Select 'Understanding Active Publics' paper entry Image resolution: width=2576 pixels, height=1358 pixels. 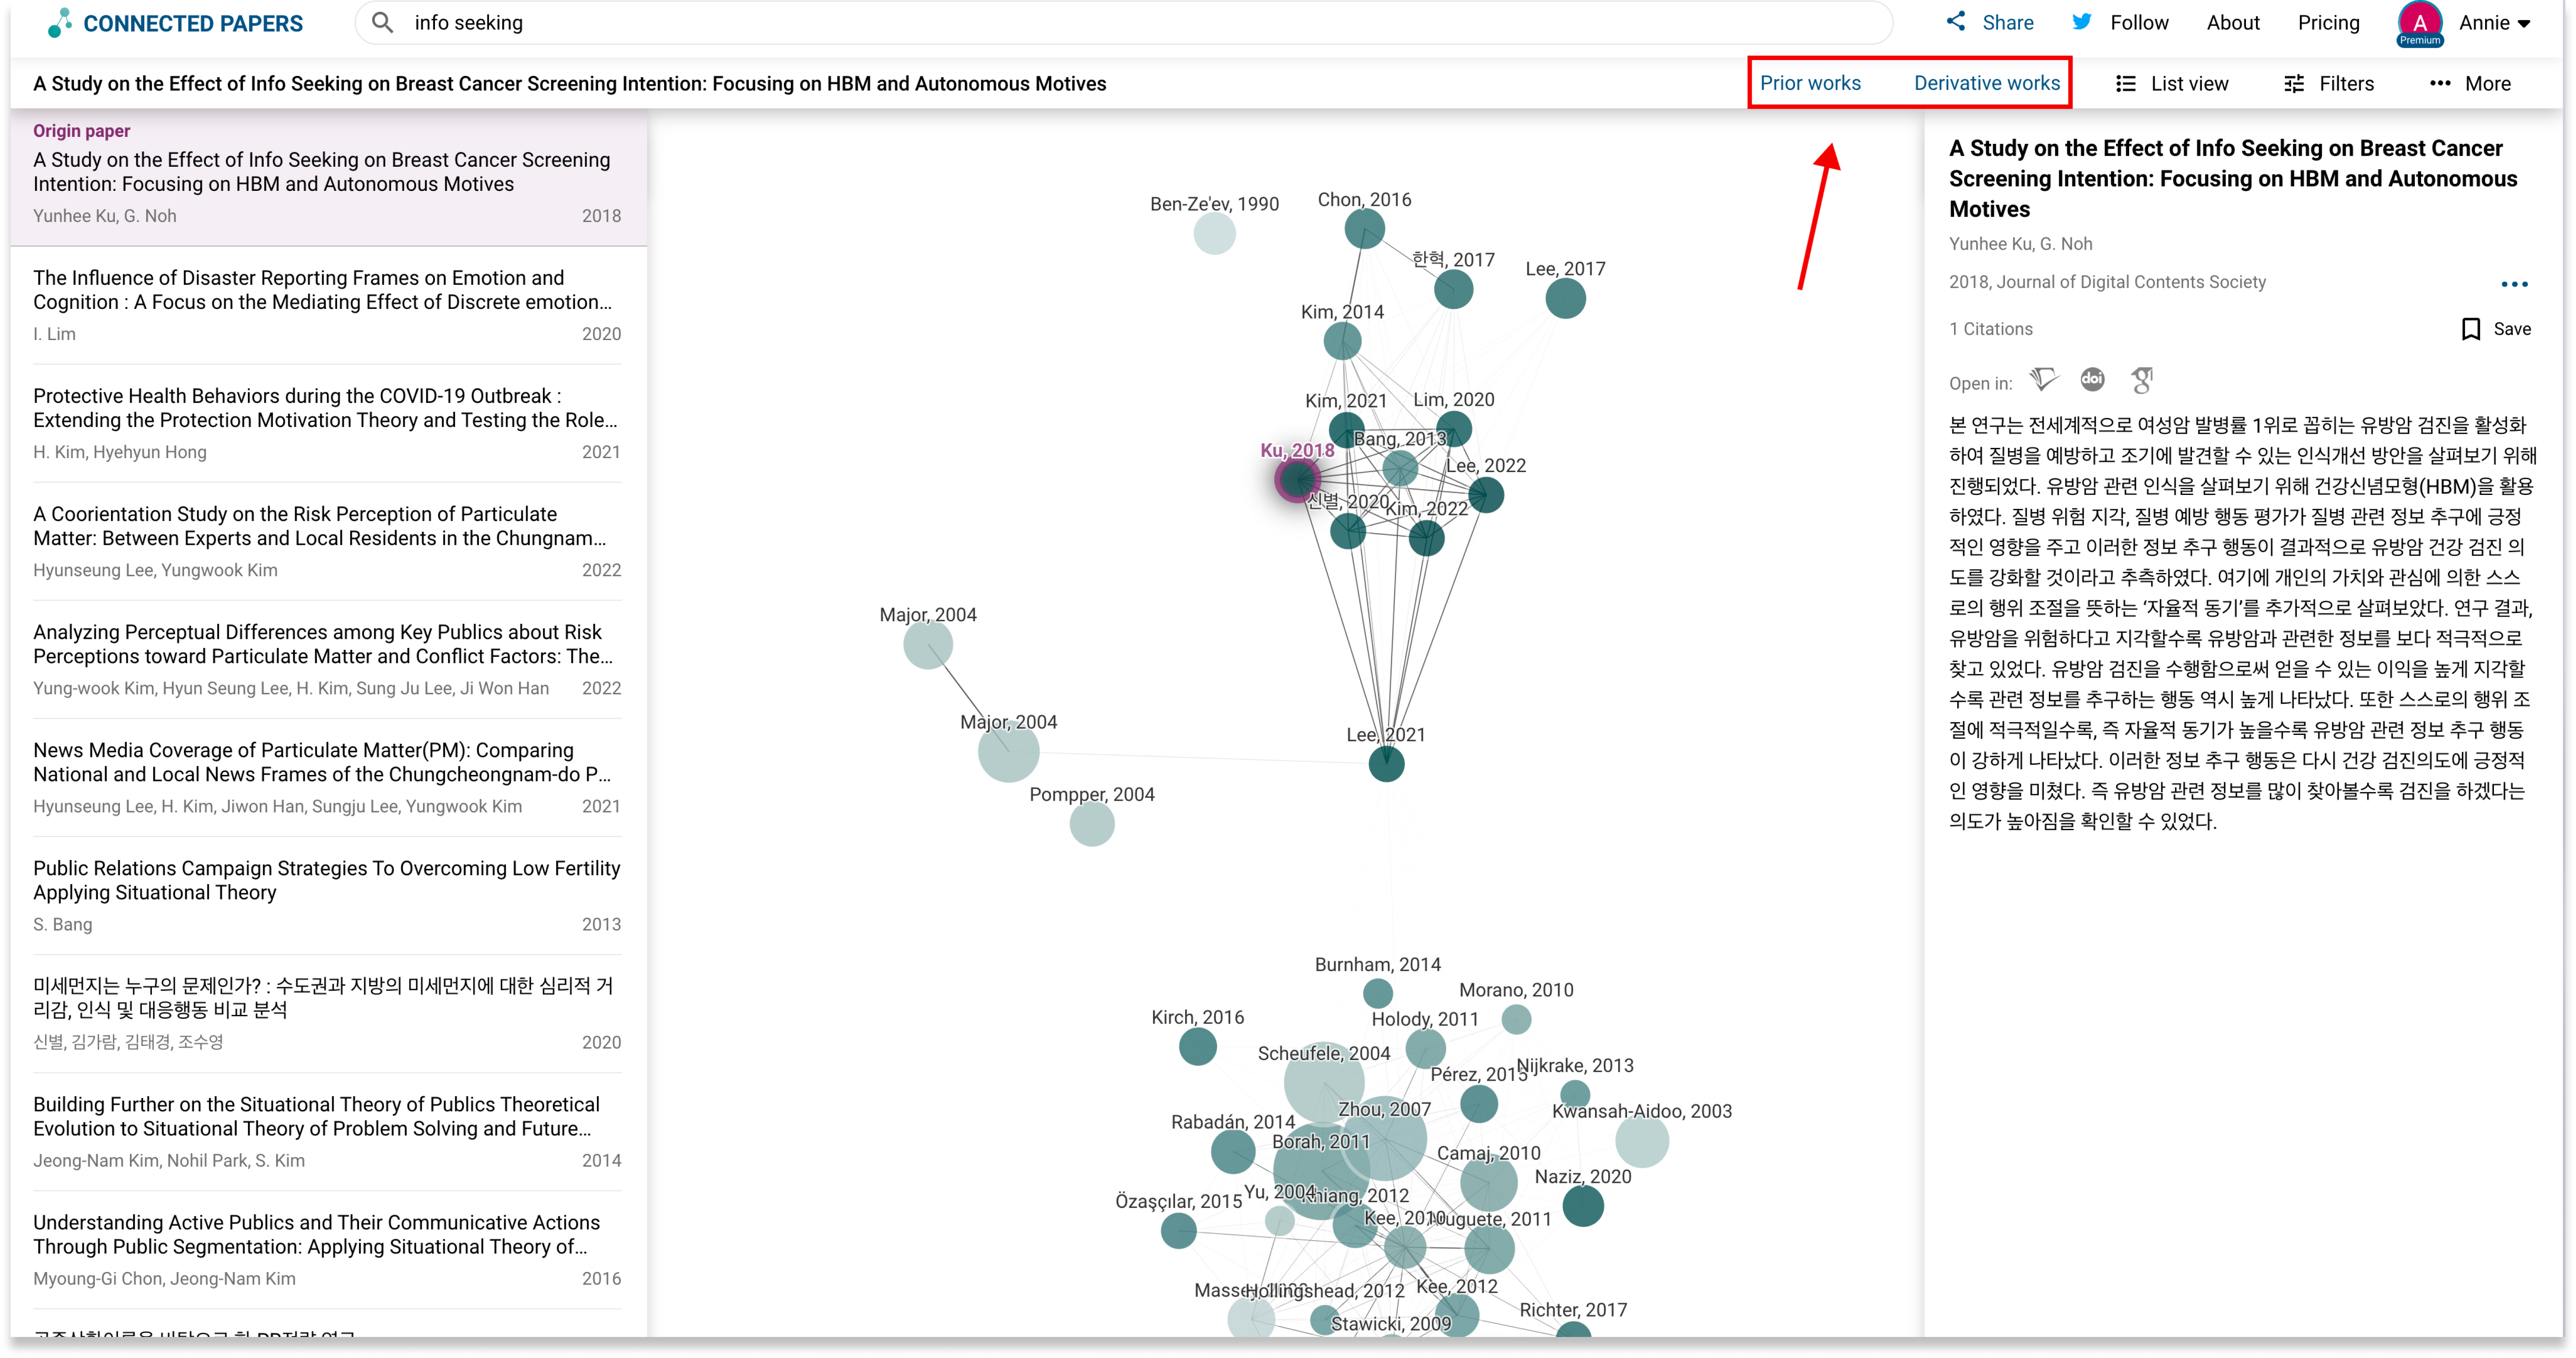point(327,1249)
